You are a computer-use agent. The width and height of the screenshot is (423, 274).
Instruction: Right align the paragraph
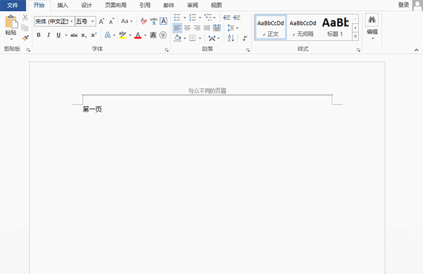point(197,28)
